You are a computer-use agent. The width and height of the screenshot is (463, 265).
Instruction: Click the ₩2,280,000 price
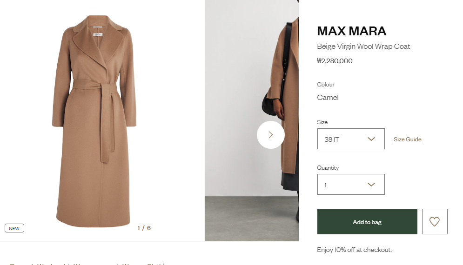point(335,61)
